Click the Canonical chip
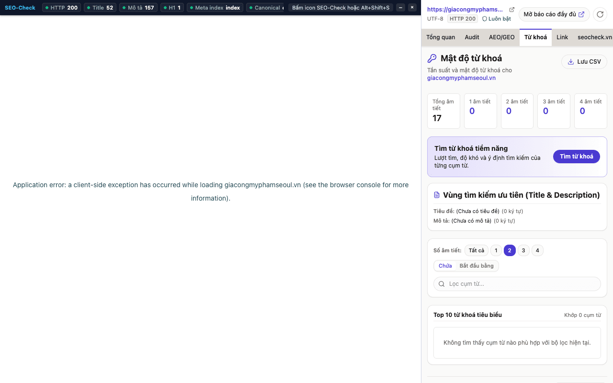The height and width of the screenshot is (383, 613). (265, 8)
